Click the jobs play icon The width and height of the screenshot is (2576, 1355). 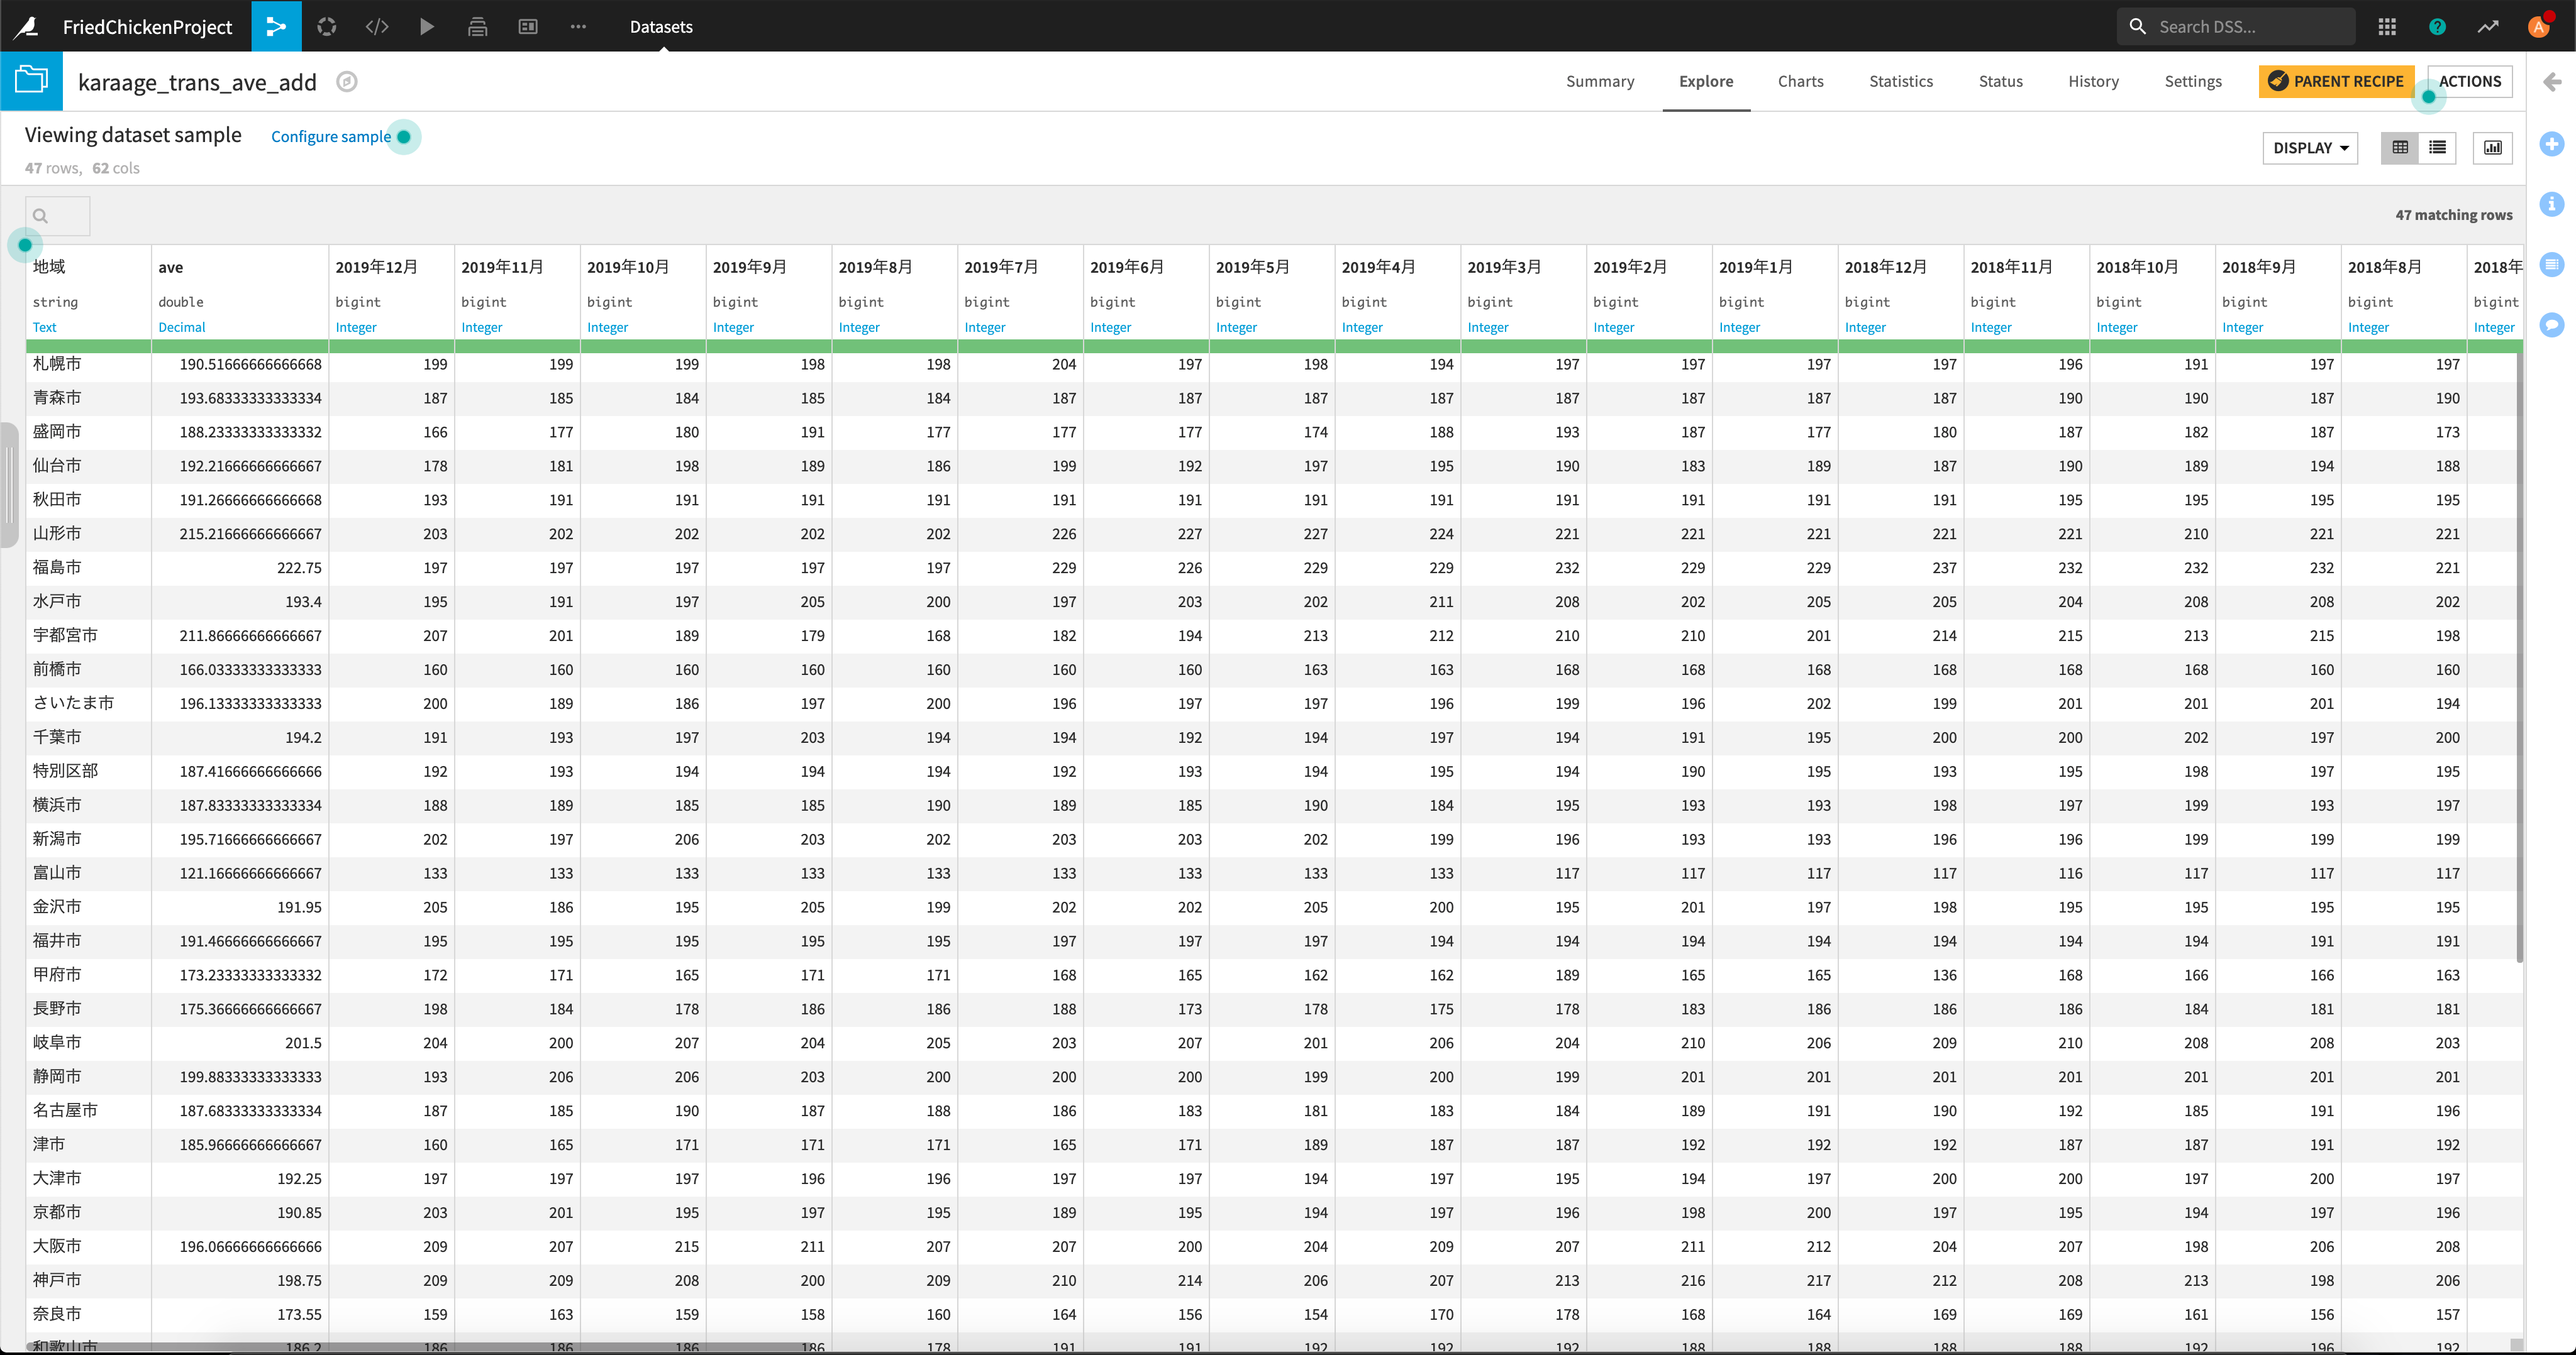tap(427, 27)
